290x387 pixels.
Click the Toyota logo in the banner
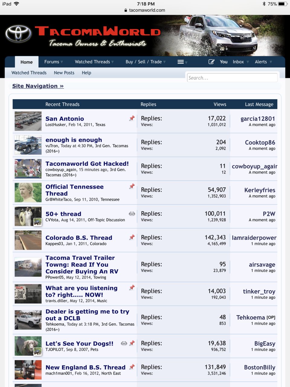tap(18, 34)
